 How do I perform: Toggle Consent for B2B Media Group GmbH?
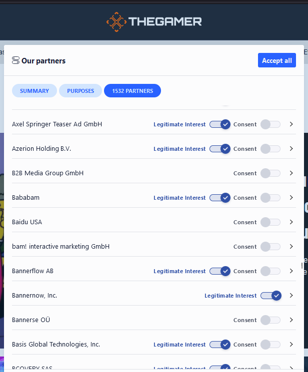[x=270, y=173]
